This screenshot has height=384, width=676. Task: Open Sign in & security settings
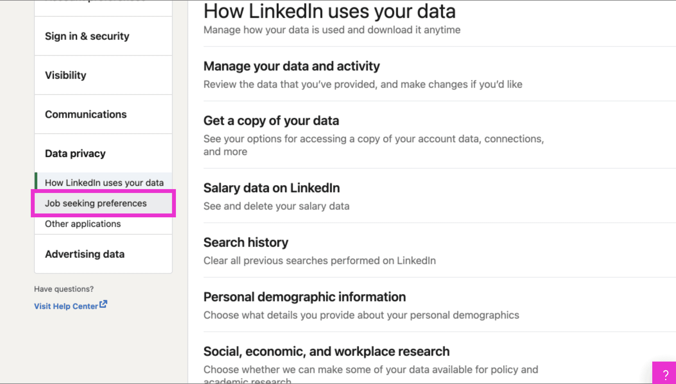87,36
